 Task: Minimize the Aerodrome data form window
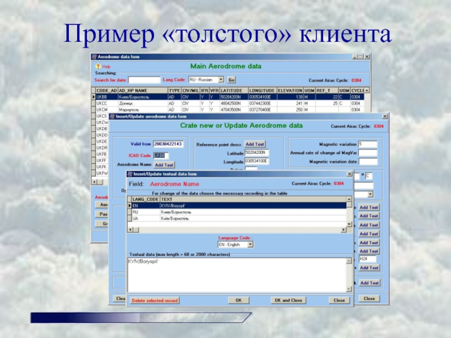[355, 57]
